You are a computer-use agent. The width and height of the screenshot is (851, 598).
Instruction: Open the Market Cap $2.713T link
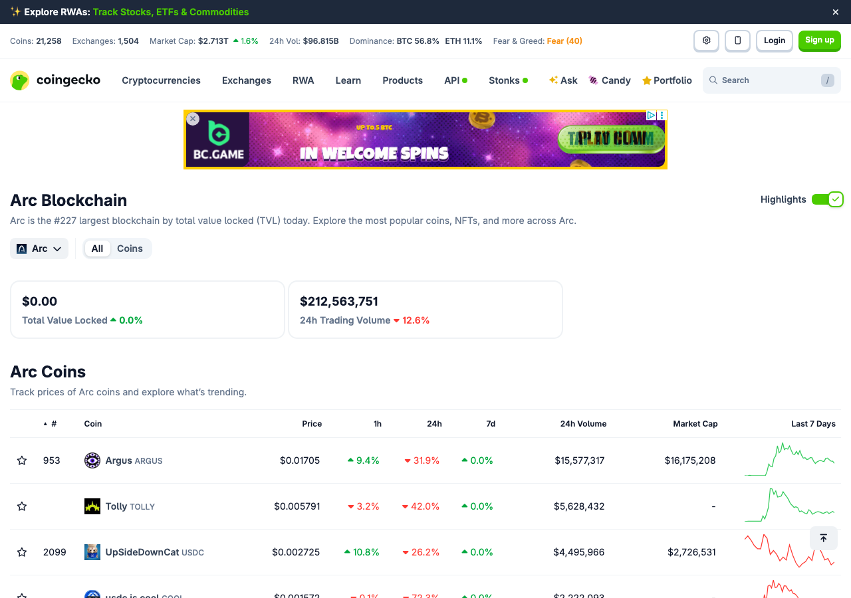click(213, 41)
